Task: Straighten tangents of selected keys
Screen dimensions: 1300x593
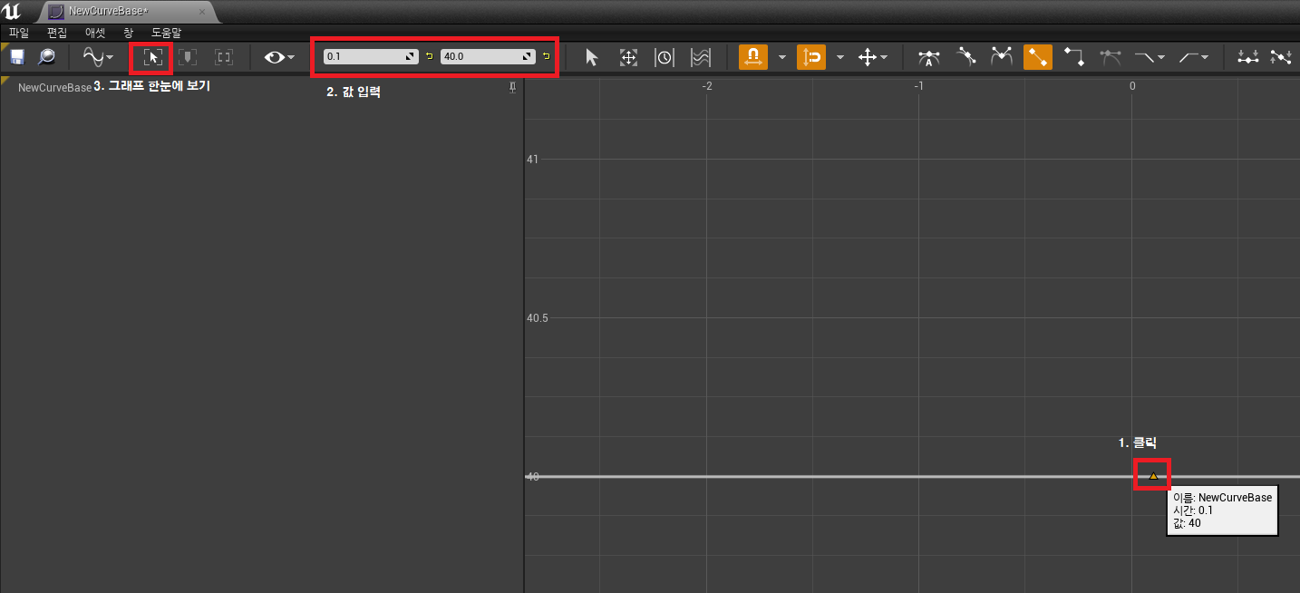Action: (x=1281, y=57)
